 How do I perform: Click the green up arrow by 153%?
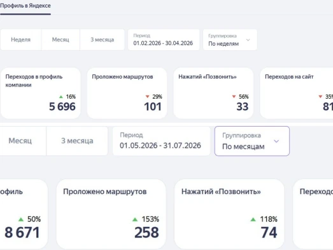[135, 219]
